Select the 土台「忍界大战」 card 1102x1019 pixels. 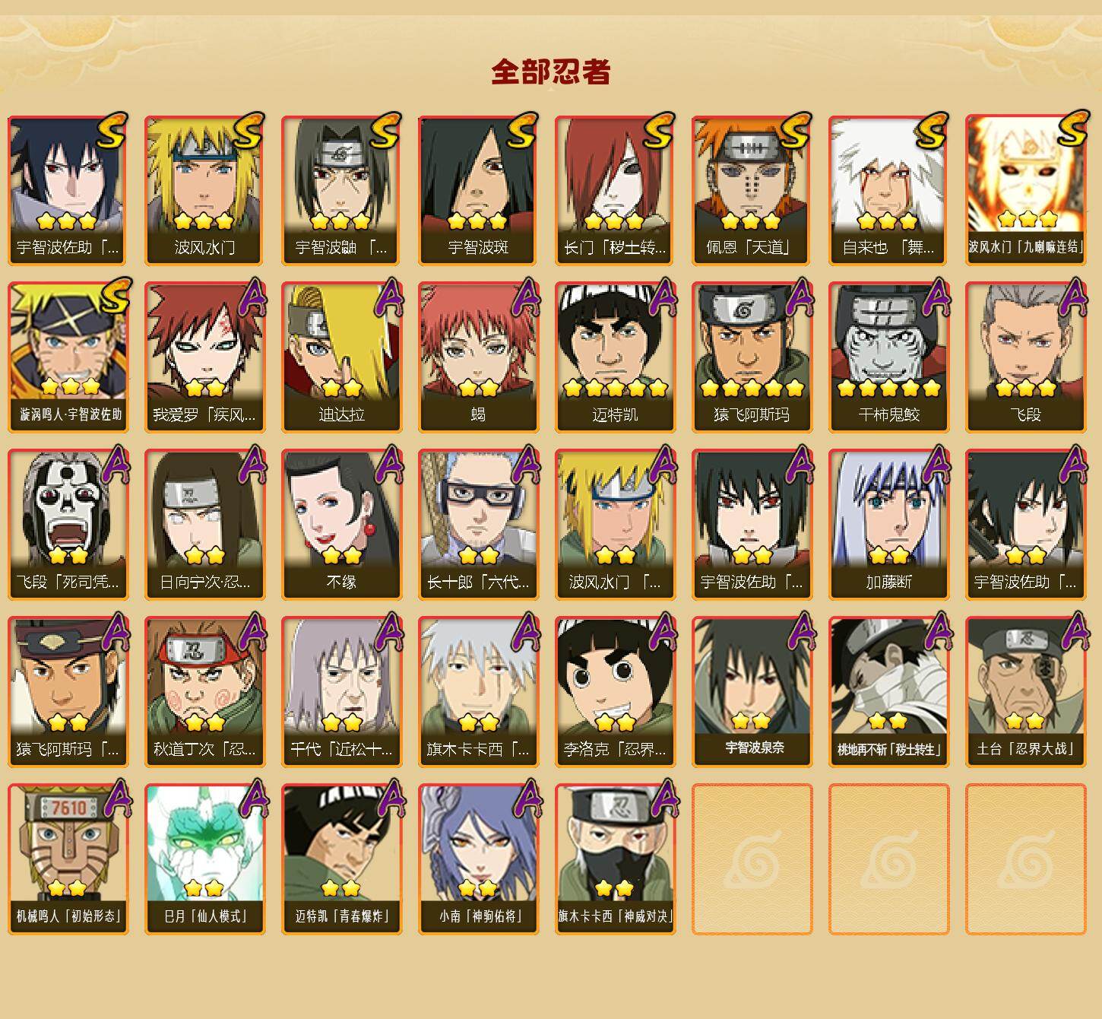[x=1025, y=692]
